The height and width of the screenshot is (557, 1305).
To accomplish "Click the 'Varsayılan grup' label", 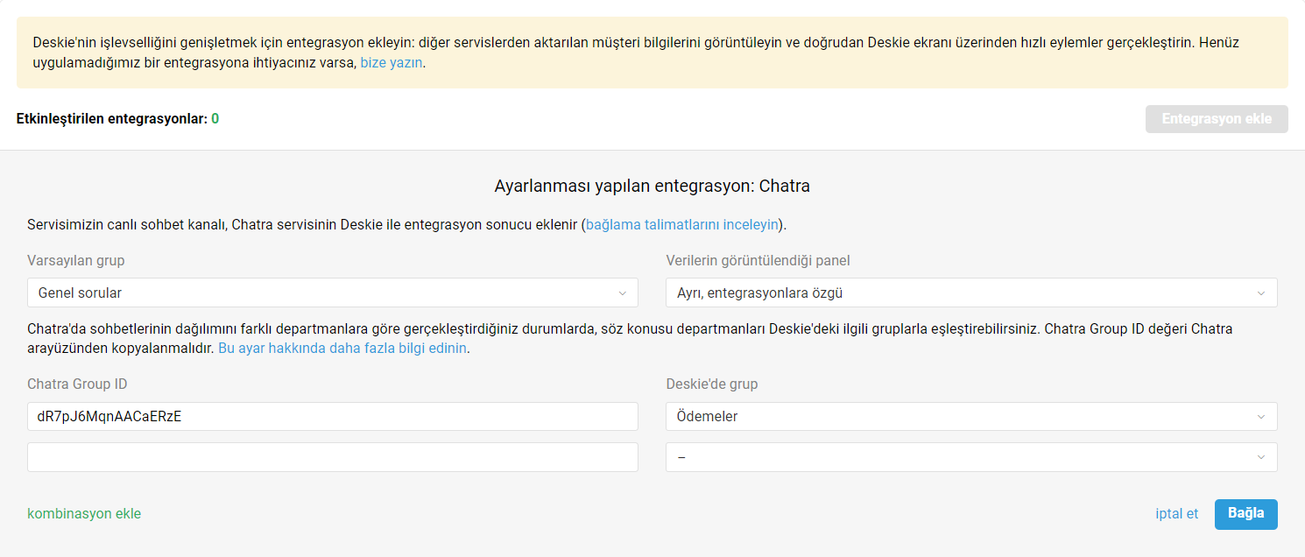I will tap(76, 260).
